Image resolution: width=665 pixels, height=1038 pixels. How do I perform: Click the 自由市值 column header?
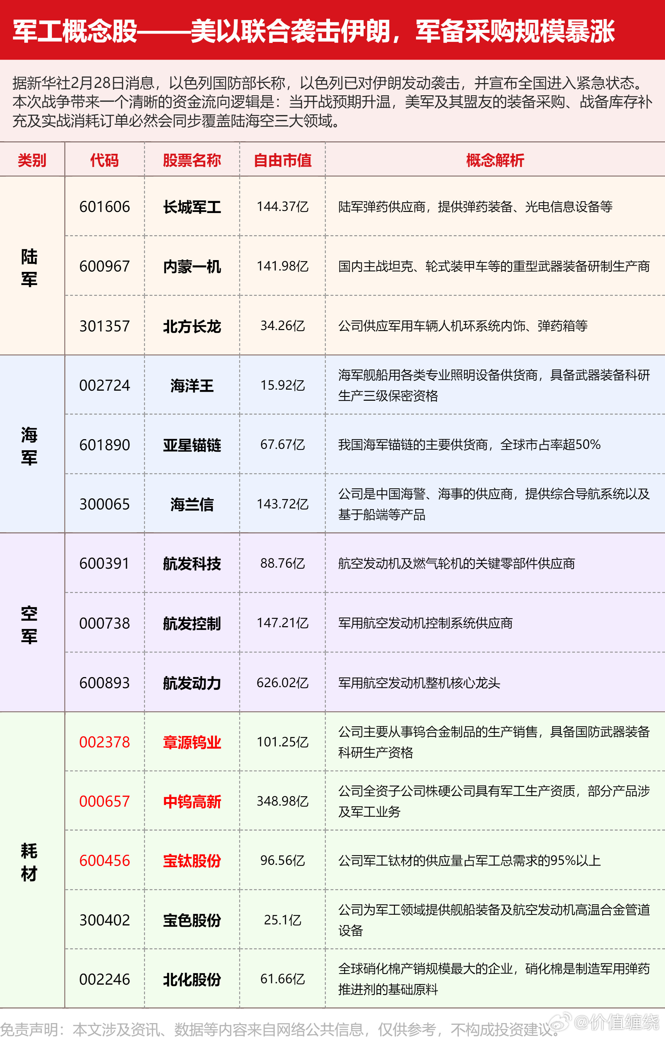pos(283,160)
